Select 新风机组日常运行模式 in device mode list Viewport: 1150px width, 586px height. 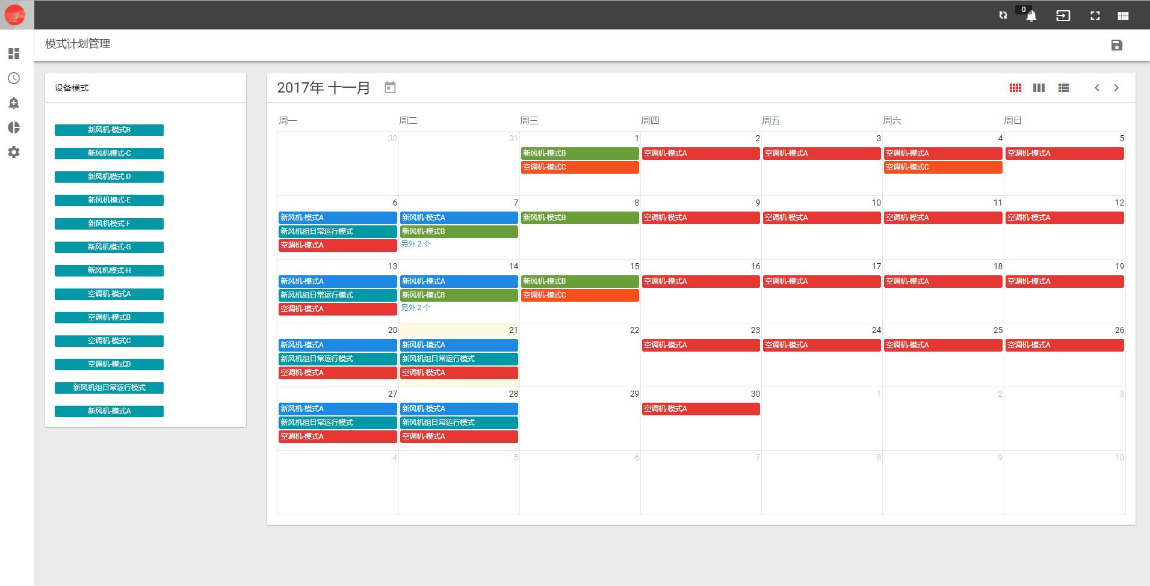click(x=109, y=388)
